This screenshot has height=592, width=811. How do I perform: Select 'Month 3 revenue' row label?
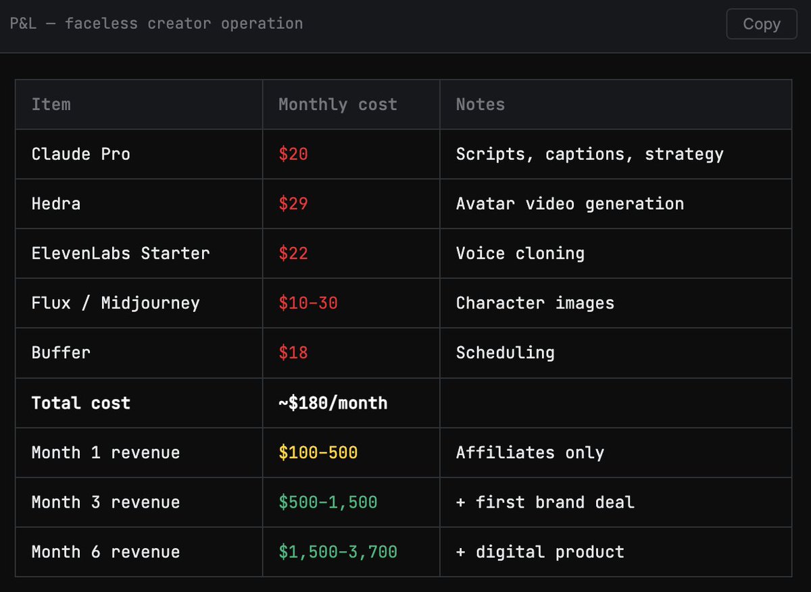pos(106,502)
